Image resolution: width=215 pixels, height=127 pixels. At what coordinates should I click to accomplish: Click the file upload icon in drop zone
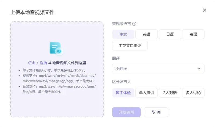(x=56, y=48)
